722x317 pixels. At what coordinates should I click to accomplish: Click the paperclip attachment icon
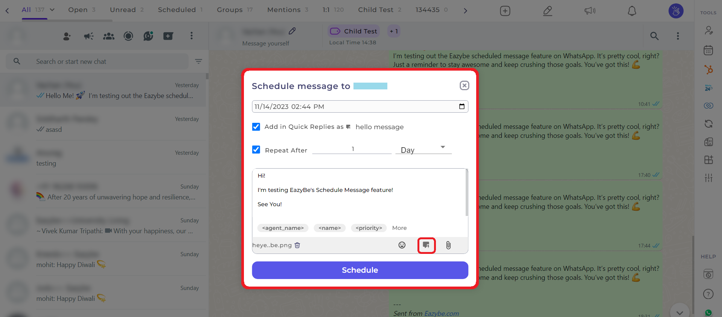pyautogui.click(x=448, y=245)
